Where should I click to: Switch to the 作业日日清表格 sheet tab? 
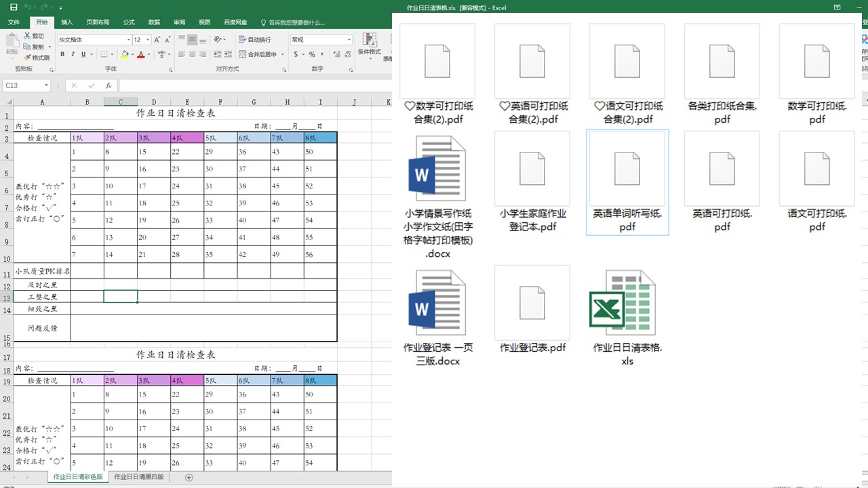78,476
